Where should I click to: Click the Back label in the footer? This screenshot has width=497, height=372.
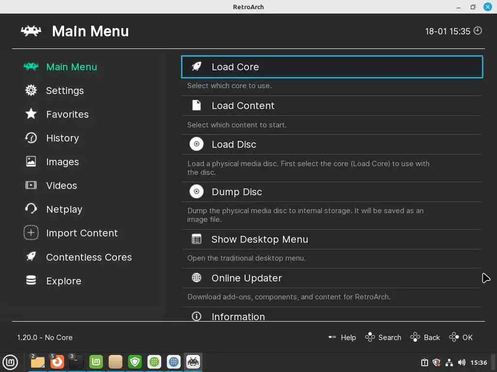(x=431, y=338)
